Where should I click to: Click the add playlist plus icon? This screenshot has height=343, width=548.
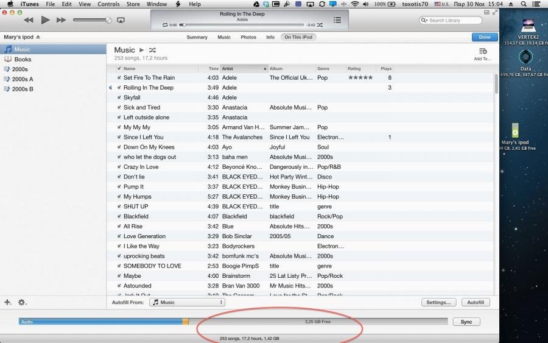click(7, 302)
